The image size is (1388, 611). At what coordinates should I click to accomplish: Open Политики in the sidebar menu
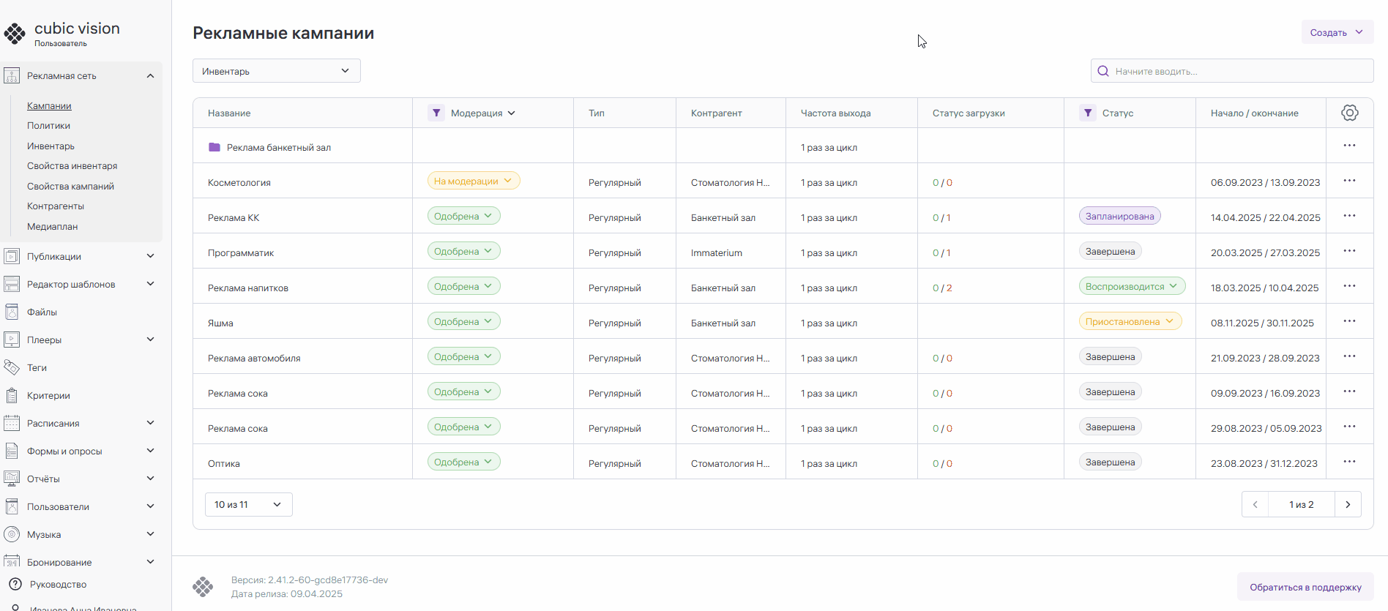pyautogui.click(x=48, y=126)
